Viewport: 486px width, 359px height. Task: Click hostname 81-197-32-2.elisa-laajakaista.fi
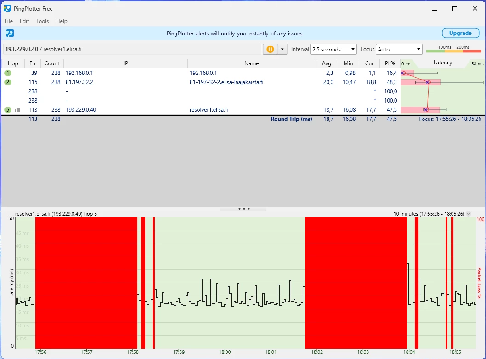pyautogui.click(x=226, y=82)
